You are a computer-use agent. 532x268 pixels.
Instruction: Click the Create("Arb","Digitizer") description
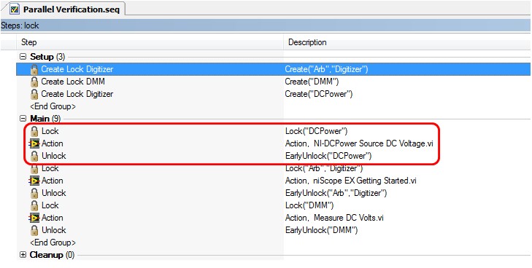pos(326,69)
